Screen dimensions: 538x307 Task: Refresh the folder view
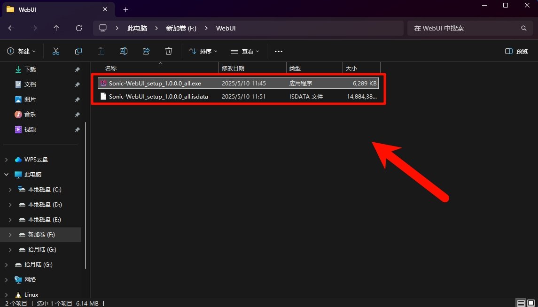coord(78,28)
